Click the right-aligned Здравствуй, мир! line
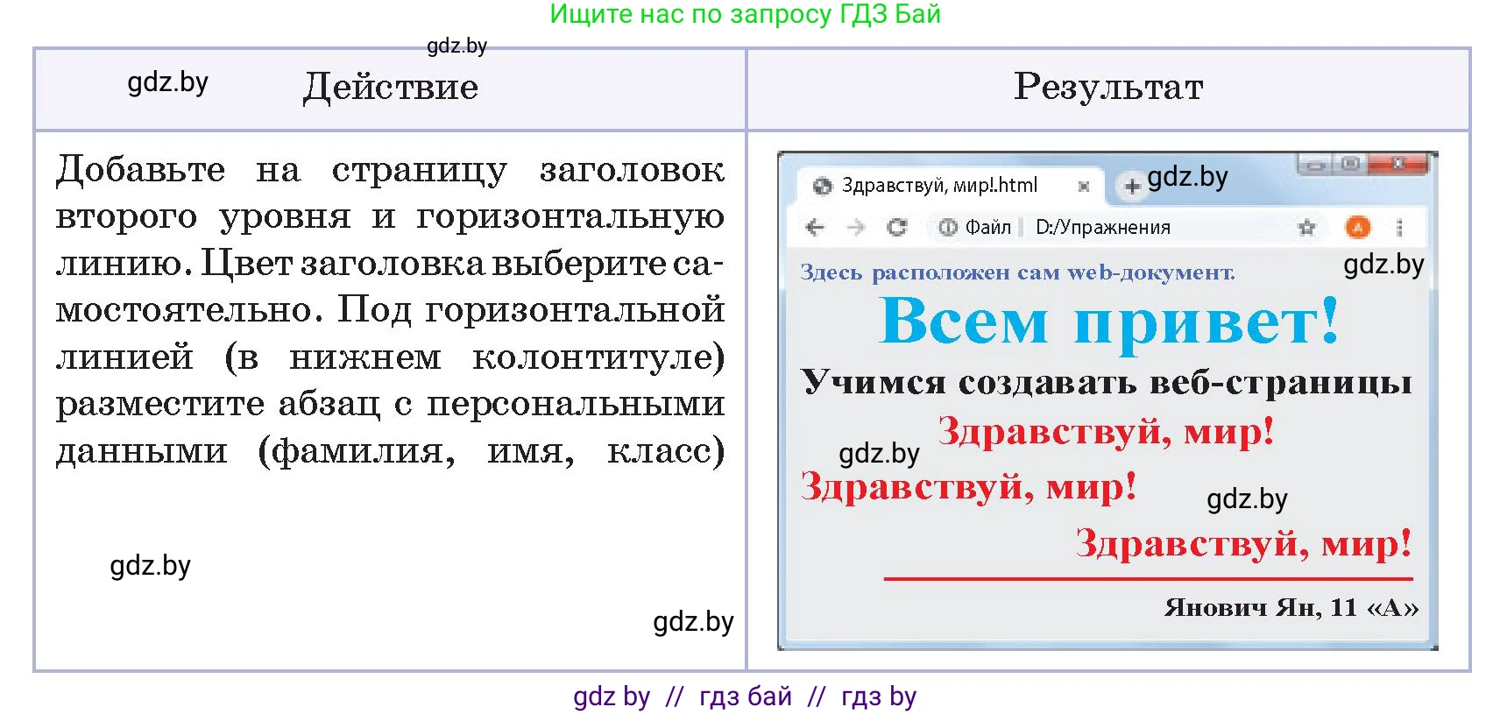The width and height of the screenshot is (1493, 714). tap(1244, 543)
